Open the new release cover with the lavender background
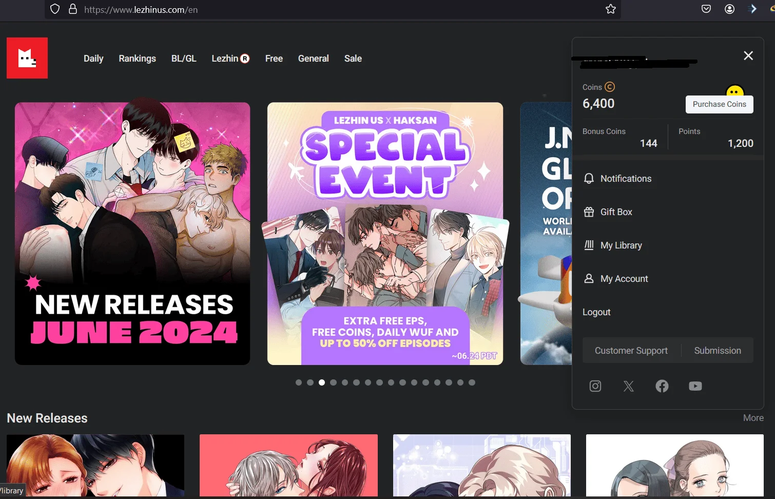 coord(482,466)
